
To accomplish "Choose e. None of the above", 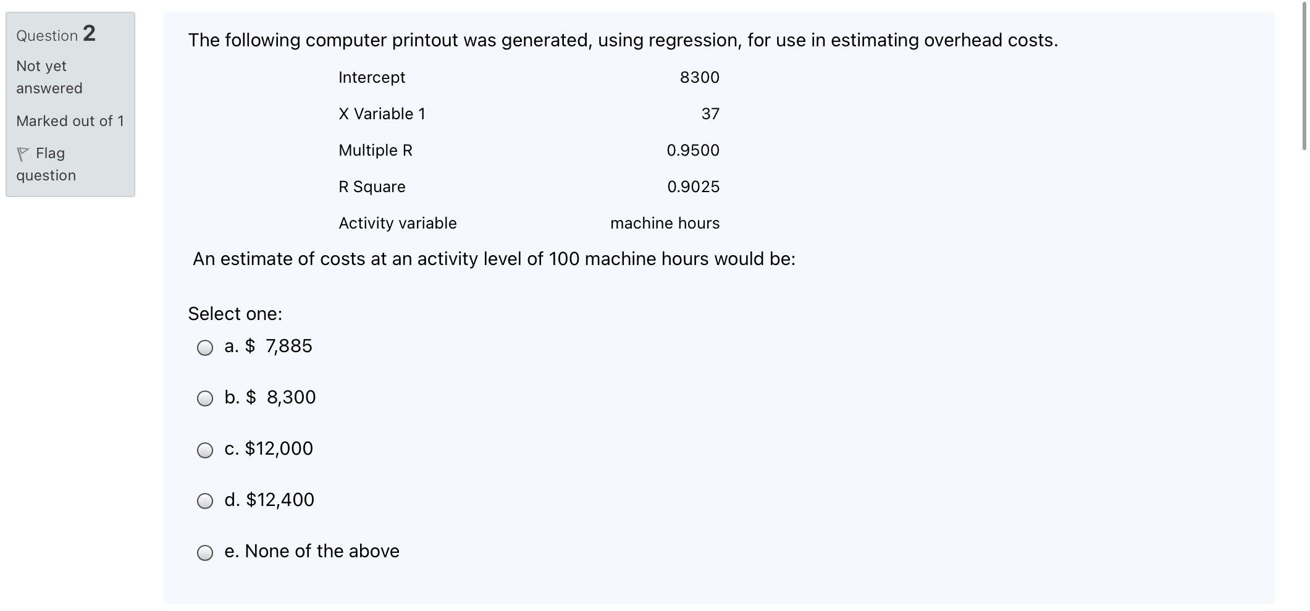I will pos(205,552).
